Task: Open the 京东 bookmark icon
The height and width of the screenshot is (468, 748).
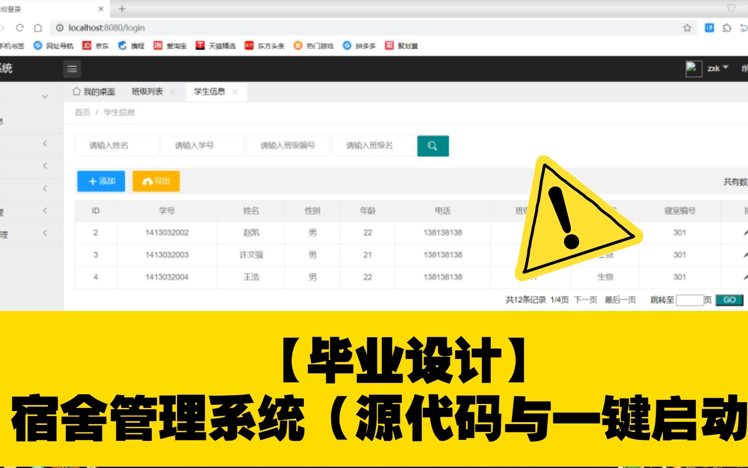Action: (87, 45)
